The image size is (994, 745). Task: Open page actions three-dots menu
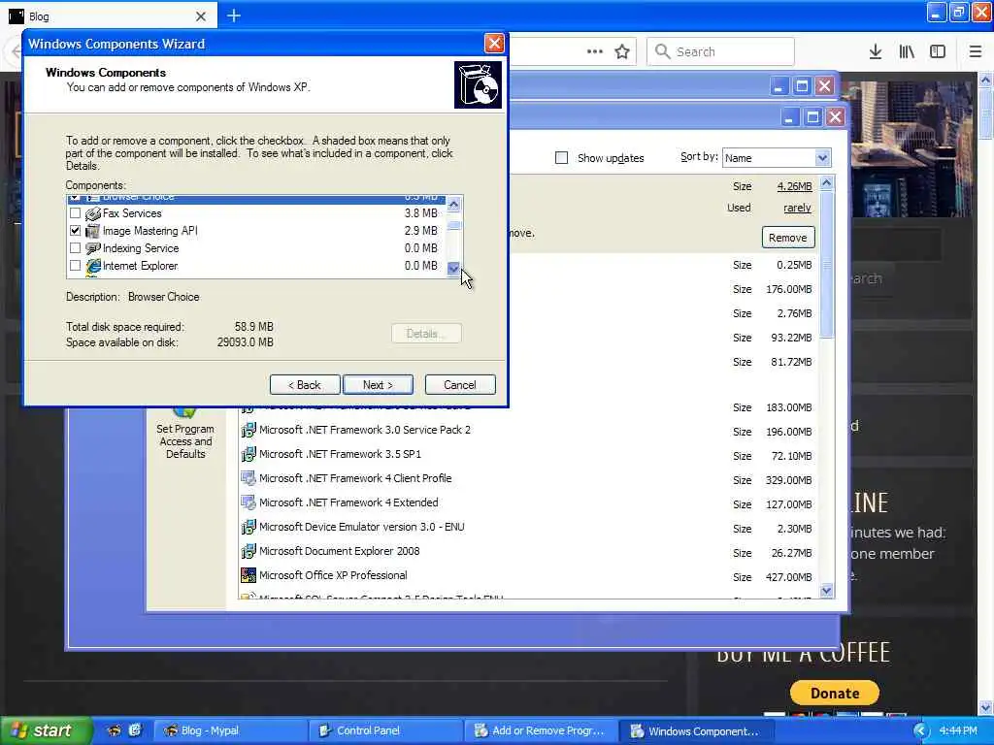tap(595, 51)
